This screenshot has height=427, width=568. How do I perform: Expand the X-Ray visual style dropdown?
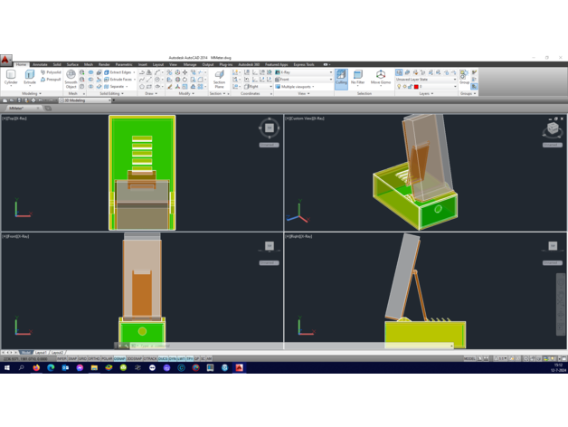(x=303, y=72)
